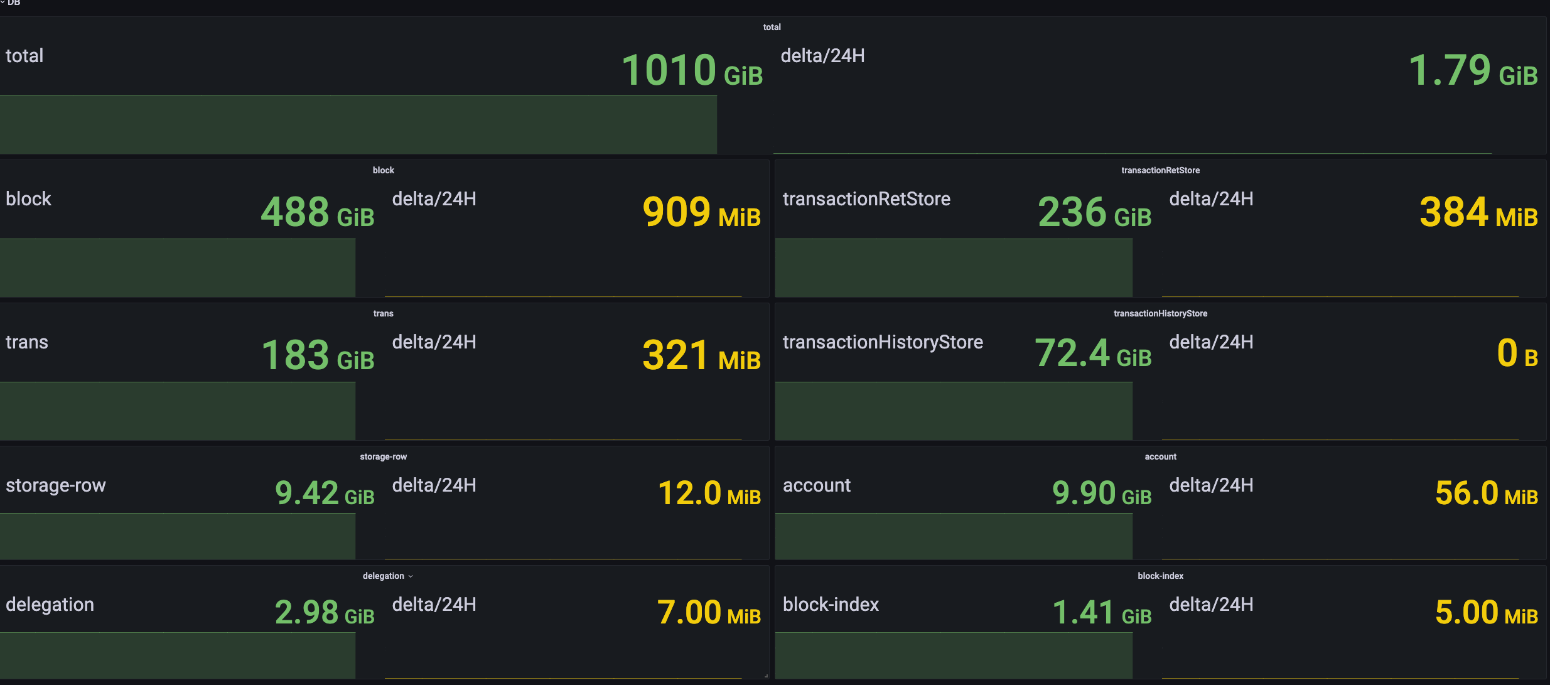Click the transactionHistoryStore panel title
The image size is (1550, 685).
point(1160,313)
